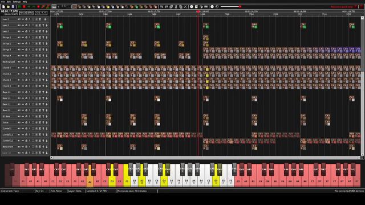The height and width of the screenshot is (205, 365).
Task: Toggle lock on the Lead 2 layer
Action: [26, 25]
